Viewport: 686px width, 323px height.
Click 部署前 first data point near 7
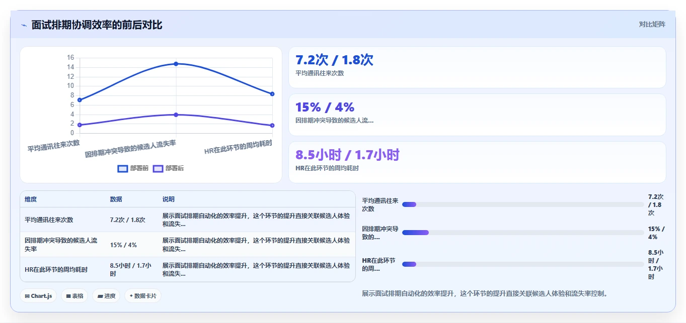(x=80, y=100)
